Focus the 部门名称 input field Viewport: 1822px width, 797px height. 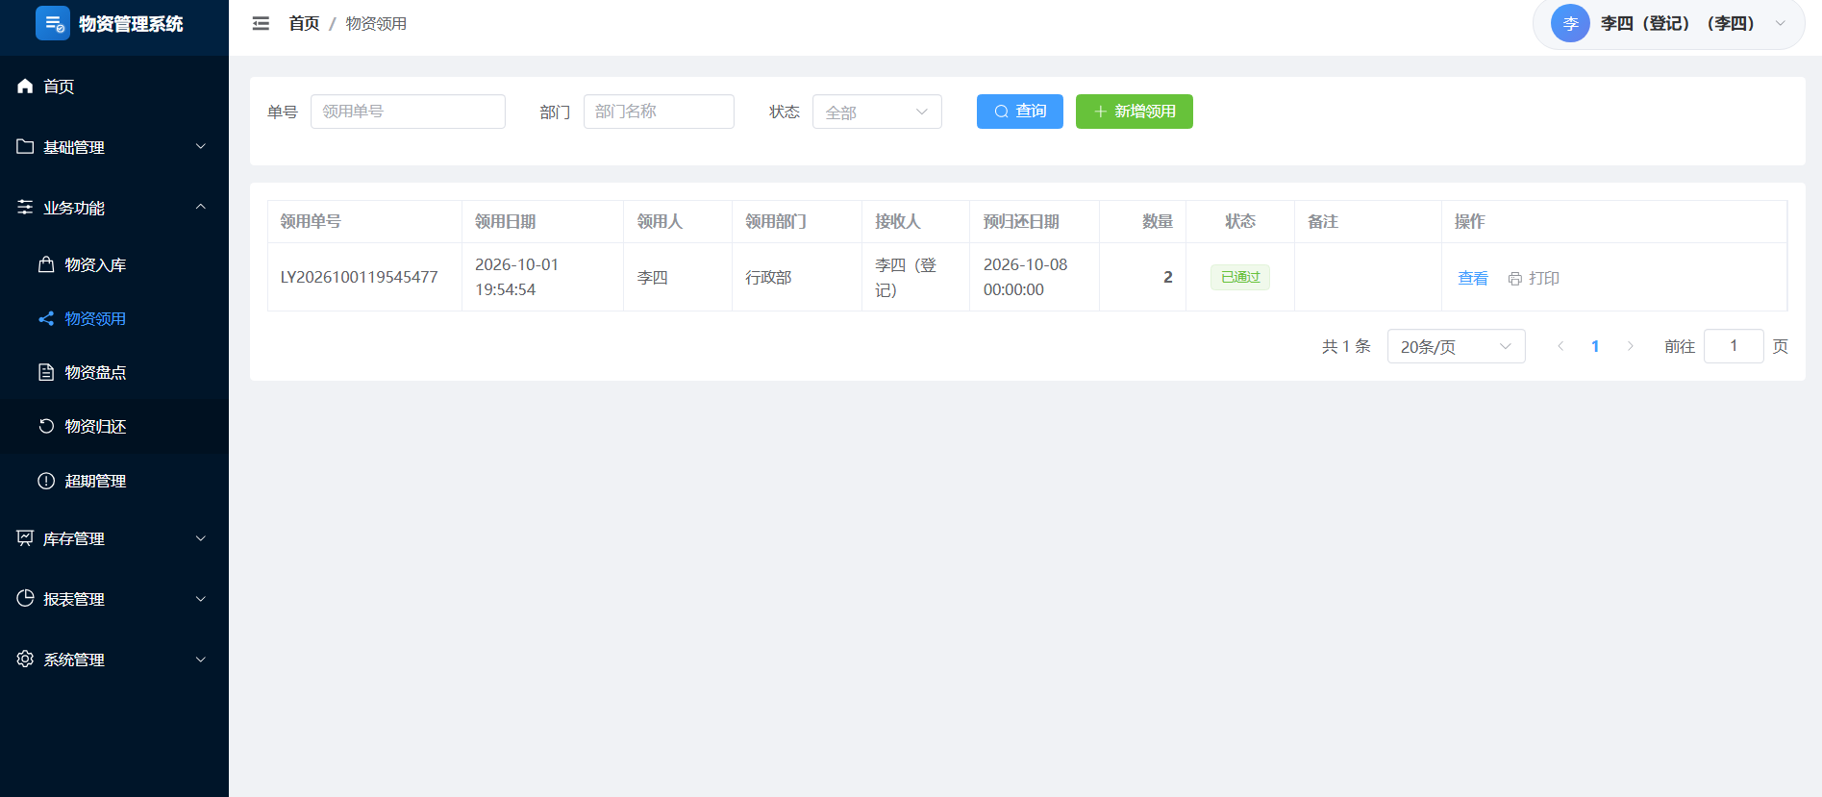(659, 112)
